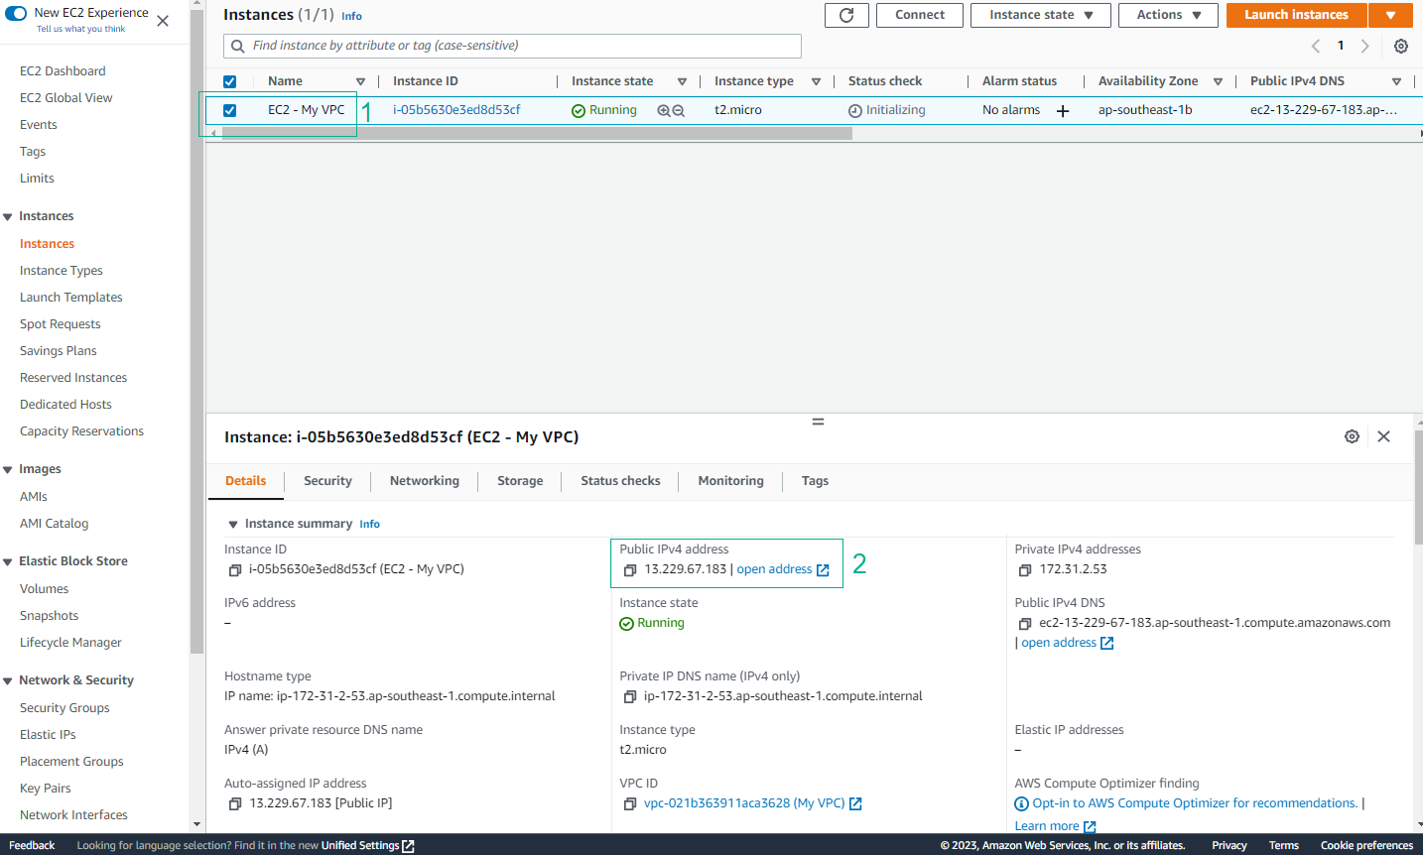Click Feedback in footer
The image size is (1423, 855).
click(32, 845)
